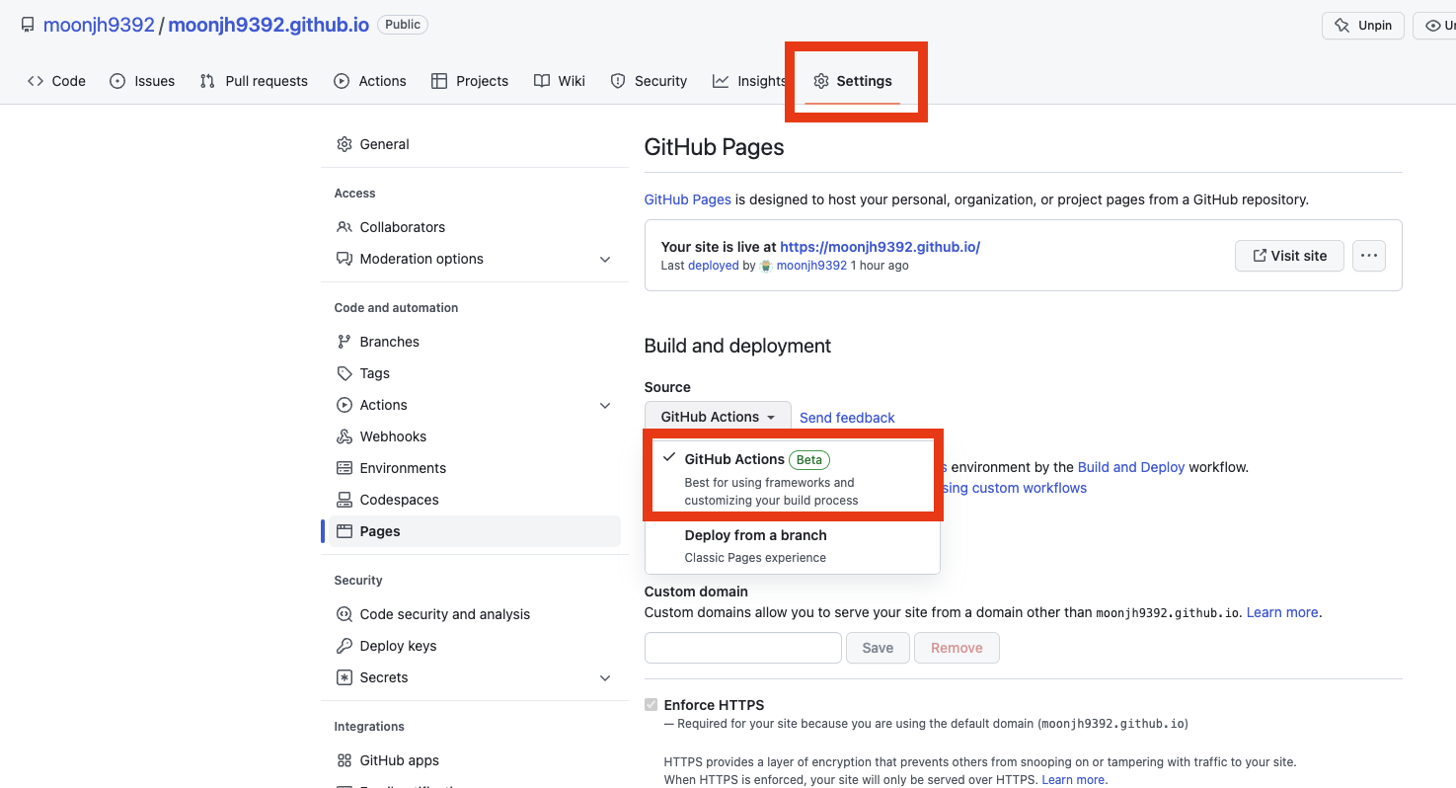Click the Tags tag icon

point(345,373)
